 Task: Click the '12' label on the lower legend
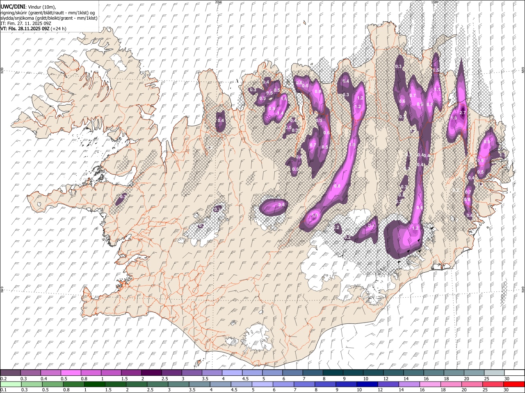tap(380, 390)
